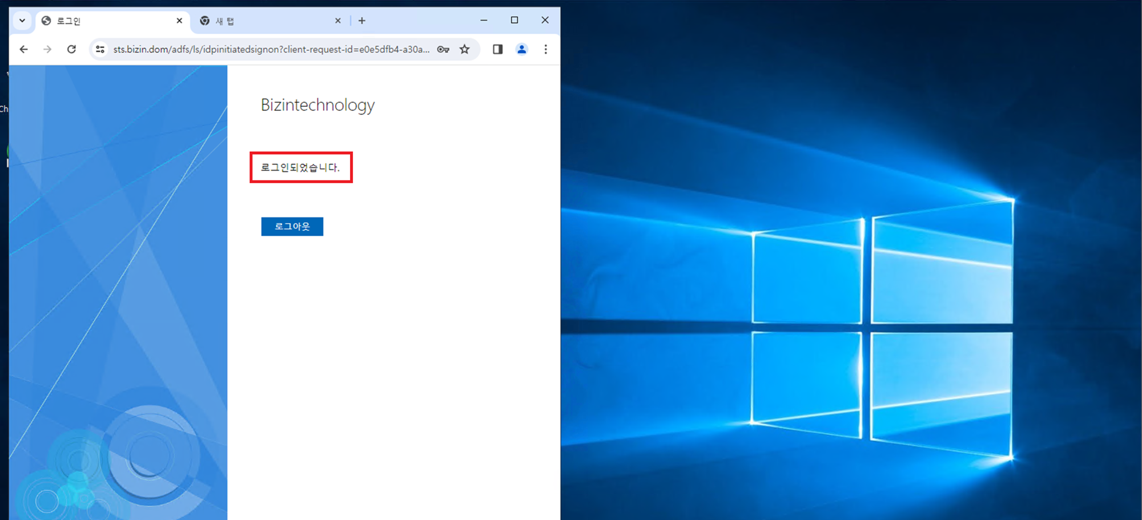Click the forward navigation arrow
Image resolution: width=1142 pixels, height=520 pixels.
(x=47, y=50)
